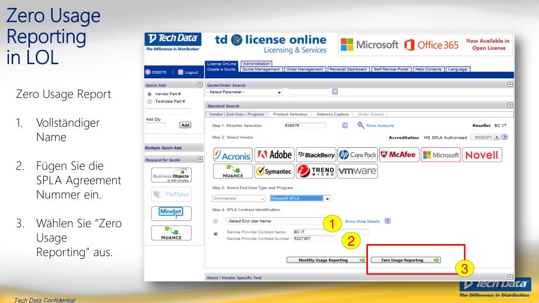
Task: Click the Zero Usage Reporting button
Action: pos(406,260)
